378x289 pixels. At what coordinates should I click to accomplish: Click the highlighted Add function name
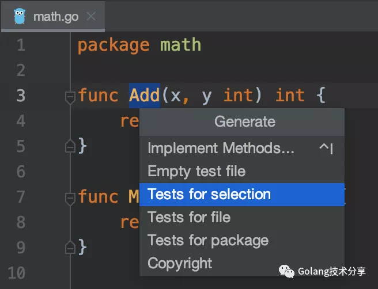click(144, 95)
